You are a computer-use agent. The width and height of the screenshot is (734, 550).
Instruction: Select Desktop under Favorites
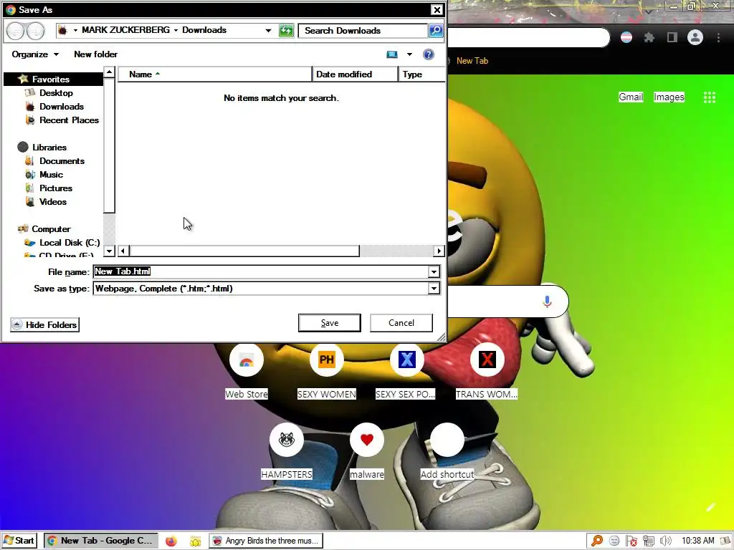pyautogui.click(x=56, y=92)
